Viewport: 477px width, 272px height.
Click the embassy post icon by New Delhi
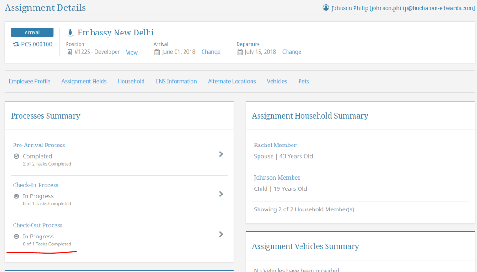[x=70, y=33]
